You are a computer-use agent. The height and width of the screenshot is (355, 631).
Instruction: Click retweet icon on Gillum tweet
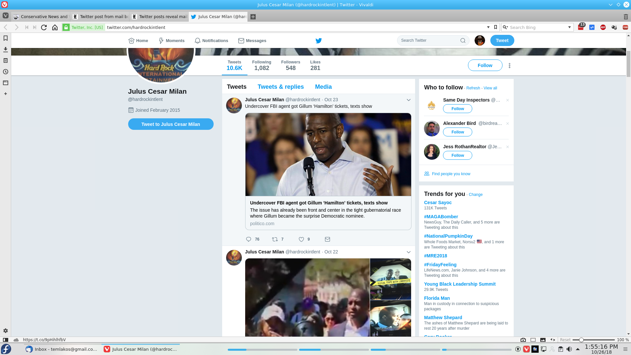click(275, 239)
